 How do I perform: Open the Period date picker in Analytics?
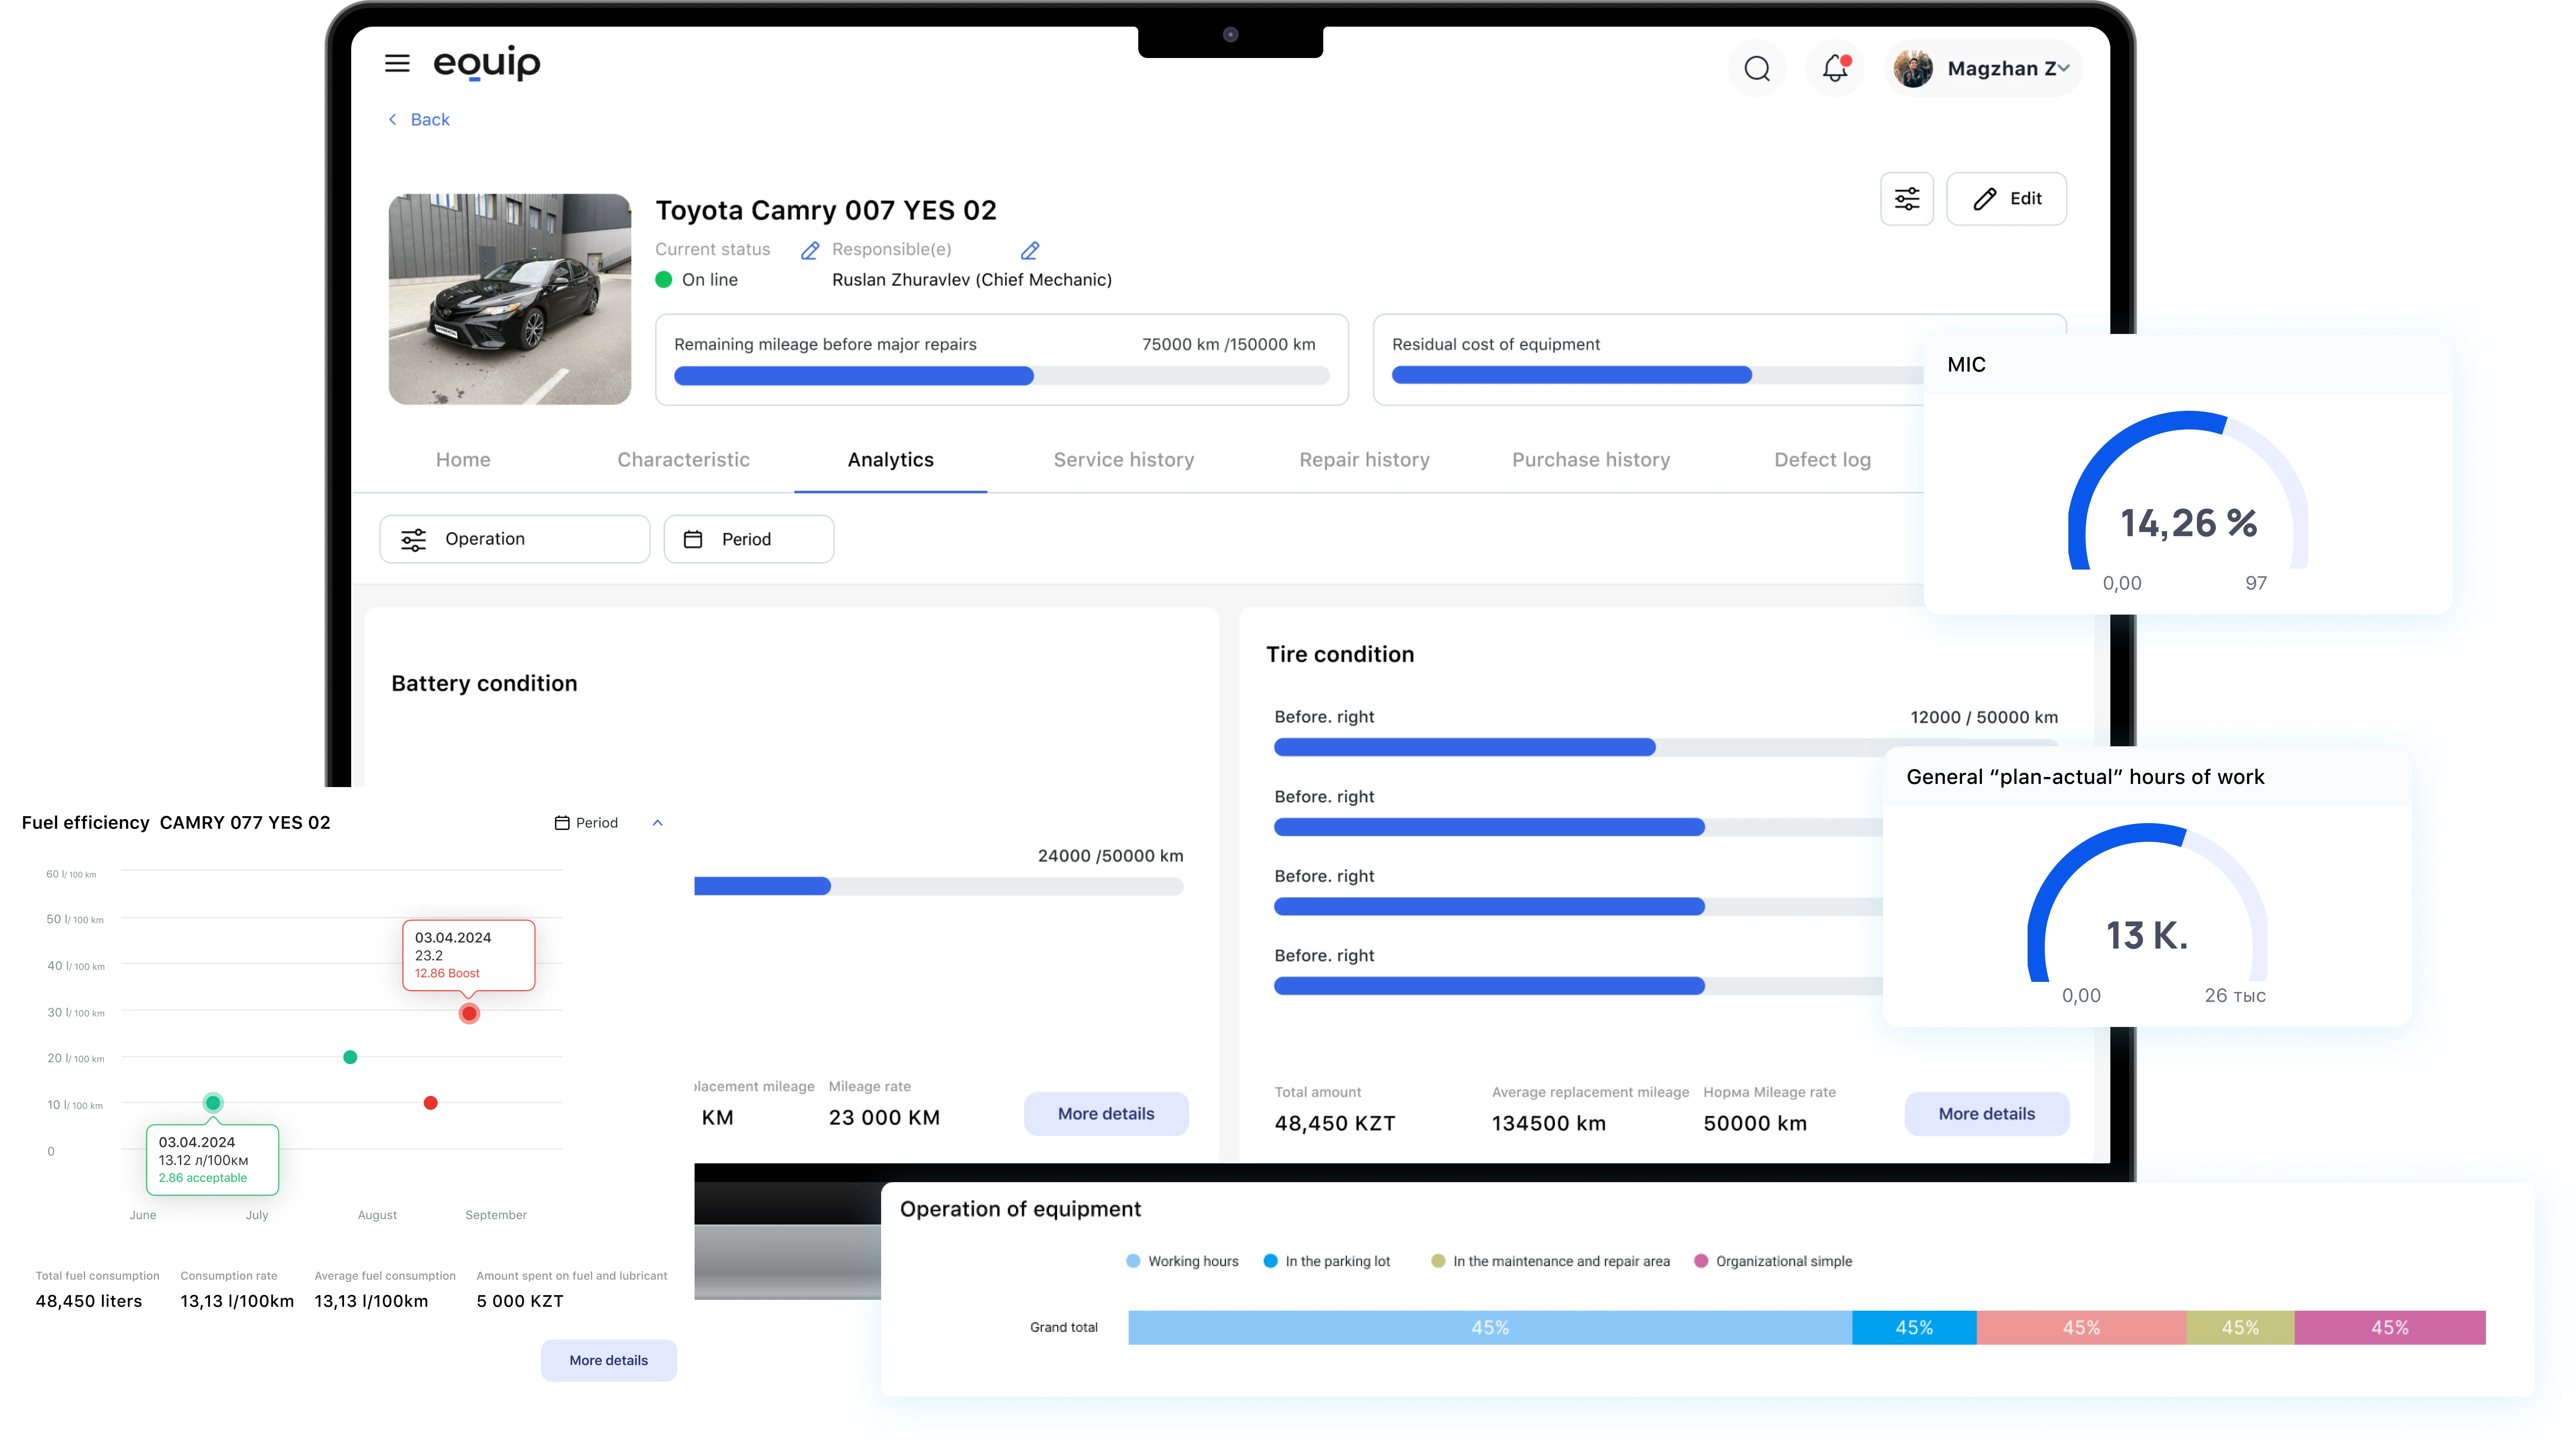tap(749, 539)
